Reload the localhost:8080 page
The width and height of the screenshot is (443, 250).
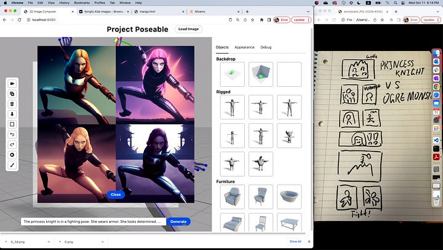point(19,20)
